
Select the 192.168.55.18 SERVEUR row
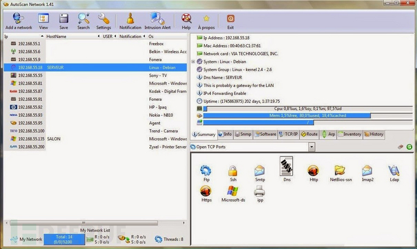pyautogui.click(x=95, y=67)
